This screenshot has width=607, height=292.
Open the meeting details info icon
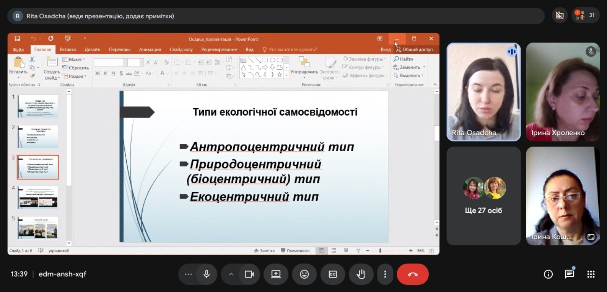coord(548,274)
